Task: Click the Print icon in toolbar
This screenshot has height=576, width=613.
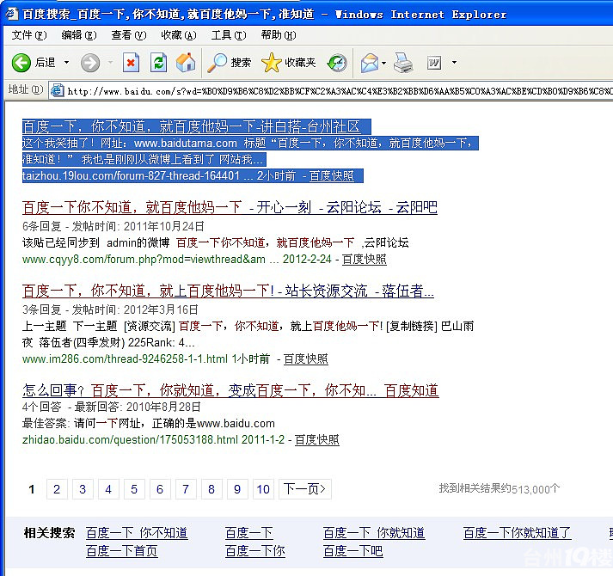Action: 403,63
